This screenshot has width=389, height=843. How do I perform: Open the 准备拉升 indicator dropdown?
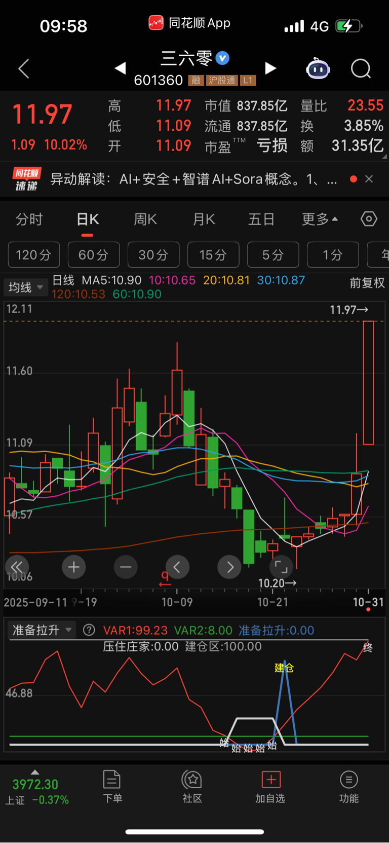[42, 630]
